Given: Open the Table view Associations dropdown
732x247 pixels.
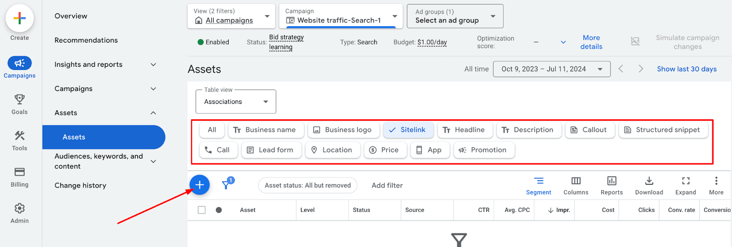Looking at the screenshot, I should coord(236,102).
